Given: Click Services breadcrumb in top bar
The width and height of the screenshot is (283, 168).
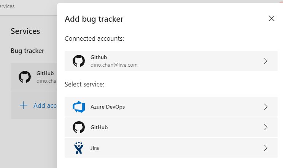Looking at the screenshot, I should (x=7, y=6).
